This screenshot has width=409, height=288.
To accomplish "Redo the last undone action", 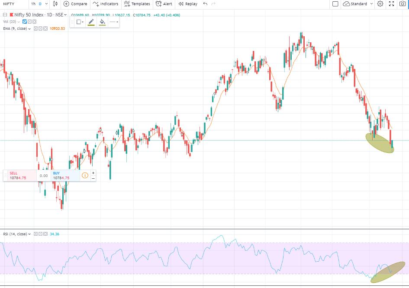I will [x=213, y=3].
